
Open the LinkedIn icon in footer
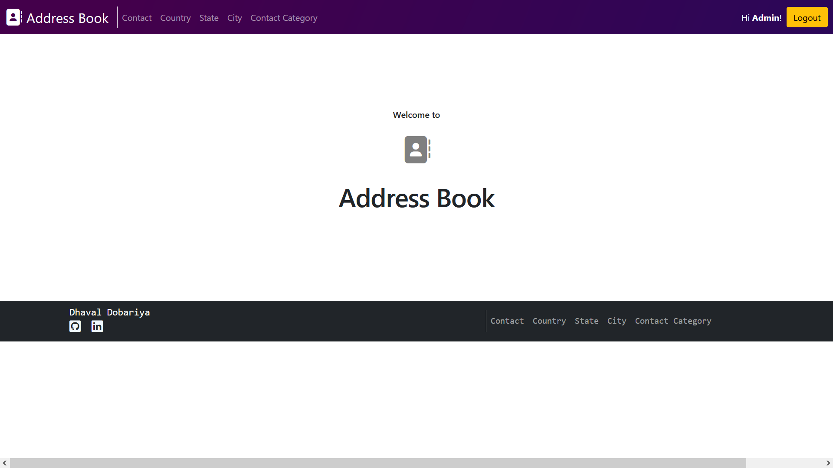97,326
